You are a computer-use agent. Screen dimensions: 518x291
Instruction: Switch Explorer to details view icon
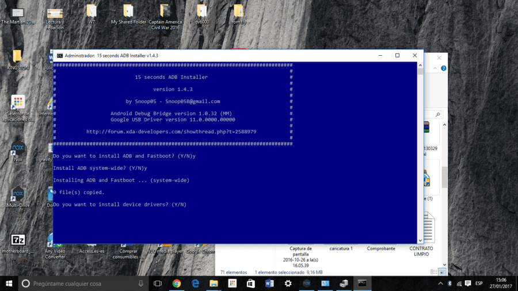433,272
